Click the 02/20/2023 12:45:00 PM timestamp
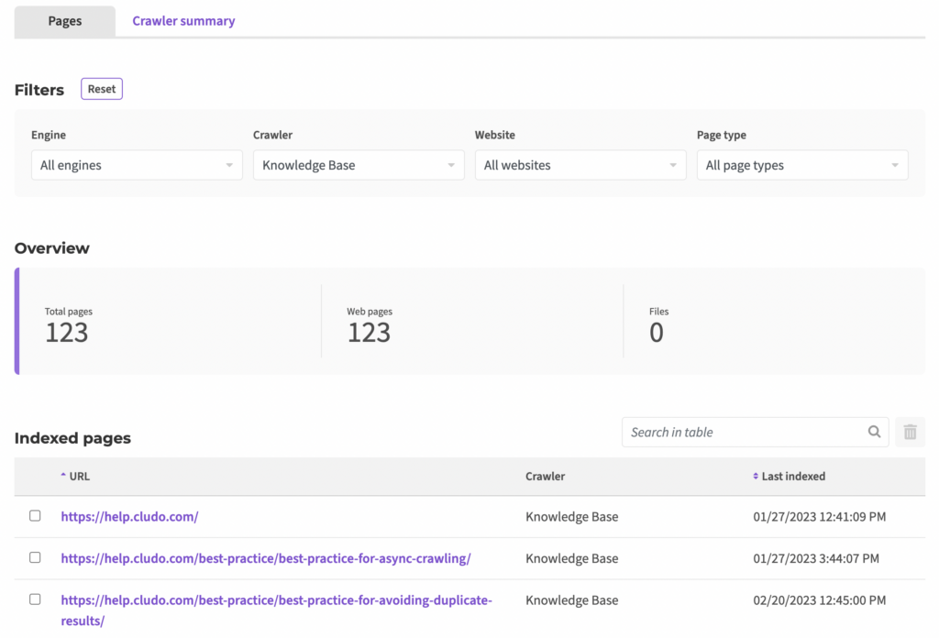 pyautogui.click(x=819, y=600)
